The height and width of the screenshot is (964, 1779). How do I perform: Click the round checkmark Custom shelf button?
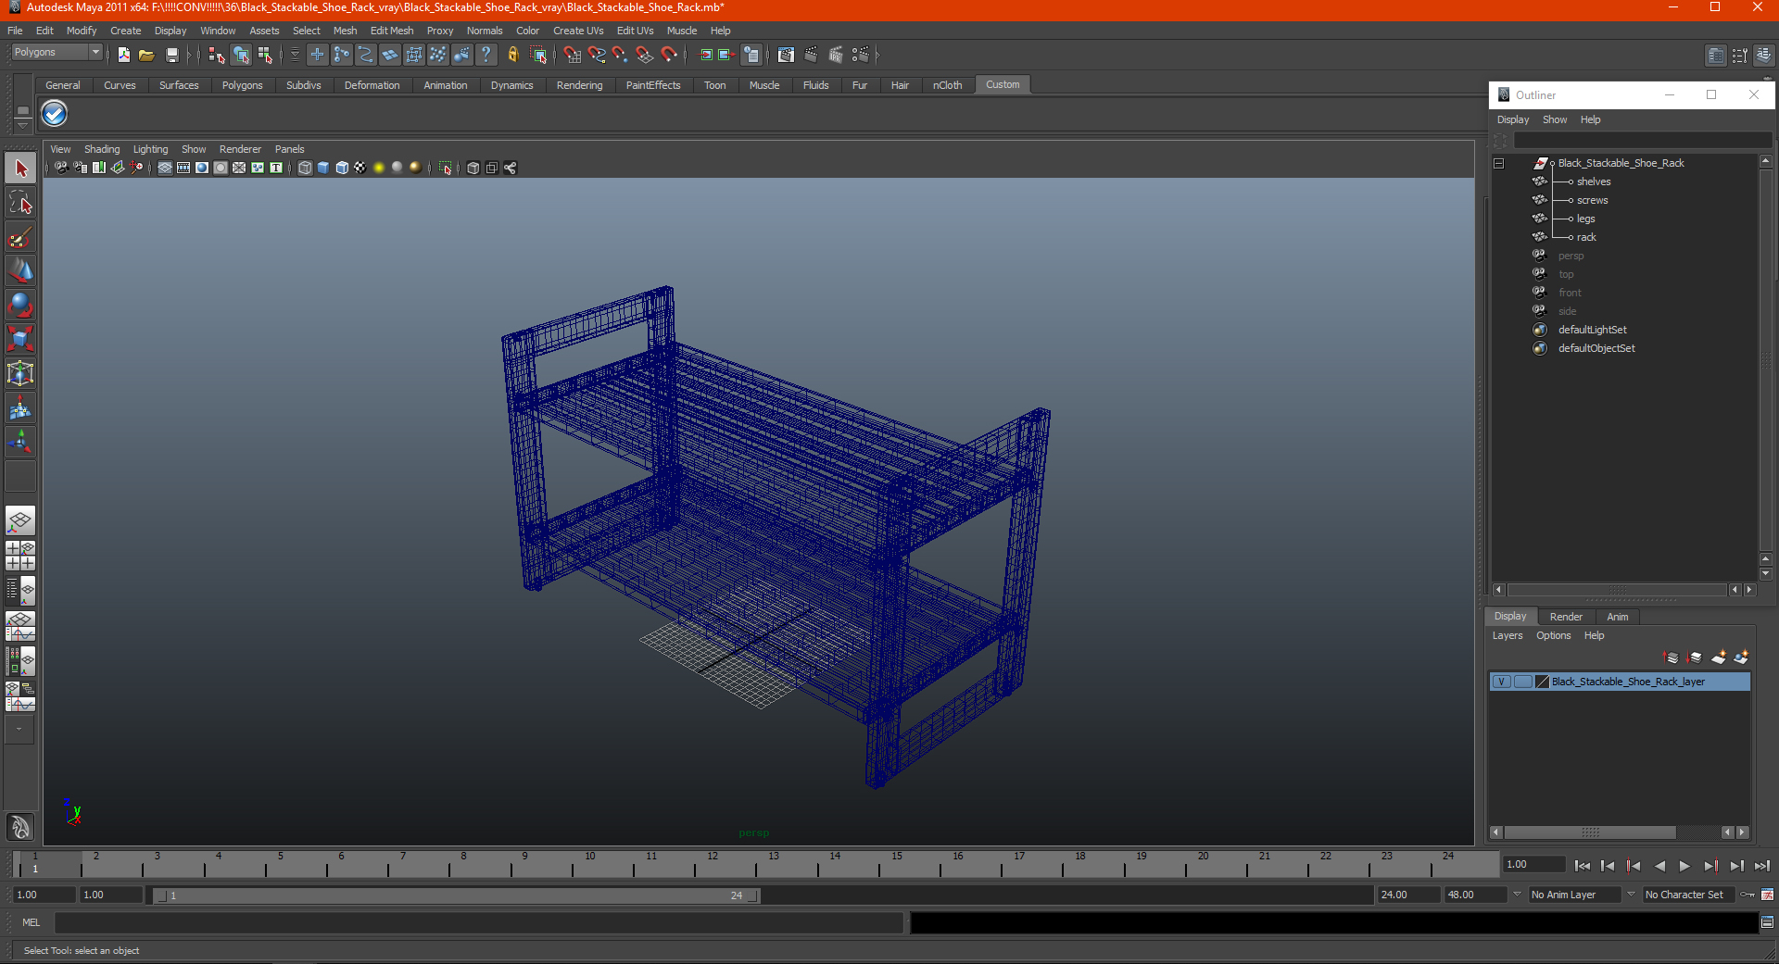55,114
